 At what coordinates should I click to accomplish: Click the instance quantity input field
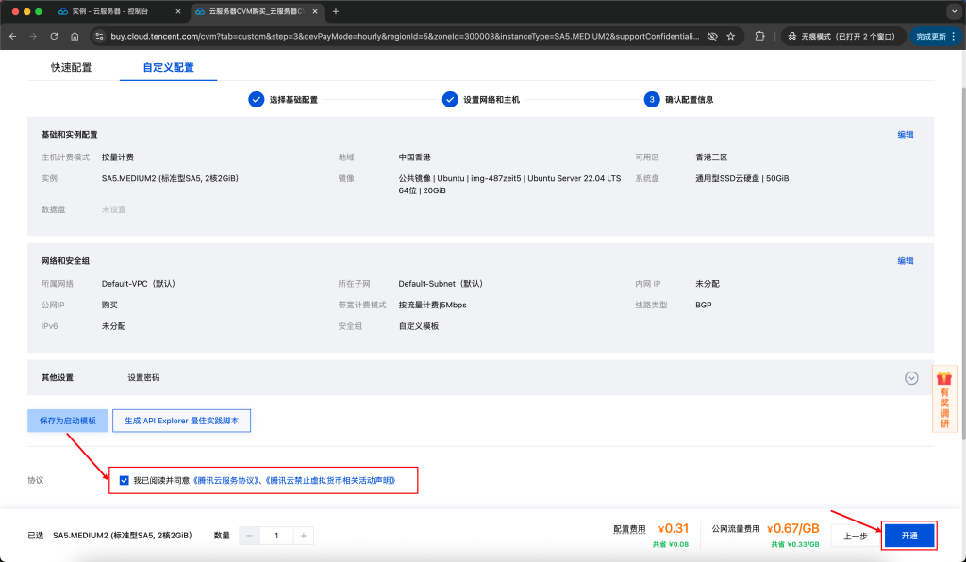point(275,535)
